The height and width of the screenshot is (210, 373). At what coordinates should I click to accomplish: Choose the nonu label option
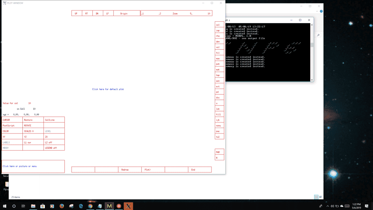219,126
